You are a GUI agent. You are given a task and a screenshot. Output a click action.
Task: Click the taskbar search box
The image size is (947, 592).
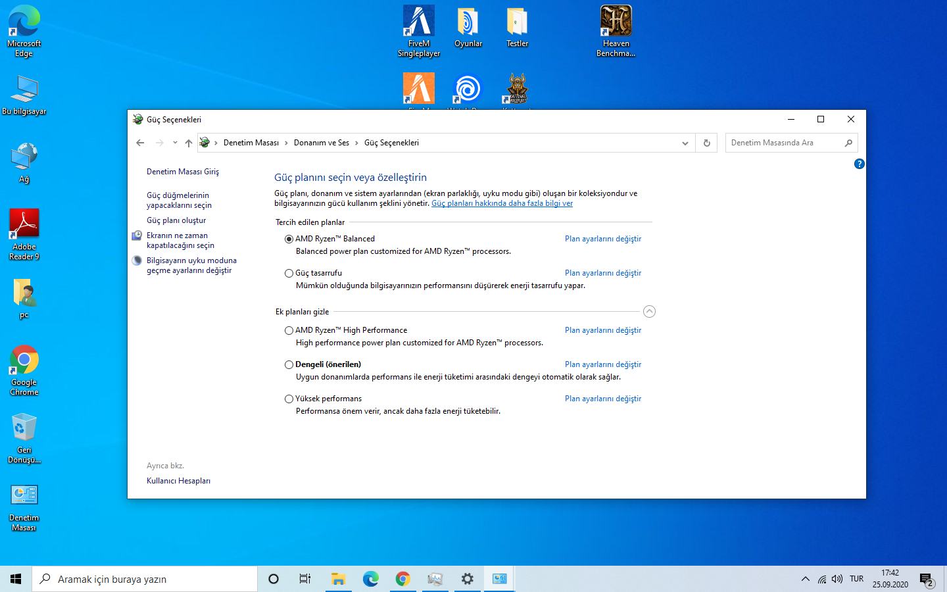click(x=145, y=579)
